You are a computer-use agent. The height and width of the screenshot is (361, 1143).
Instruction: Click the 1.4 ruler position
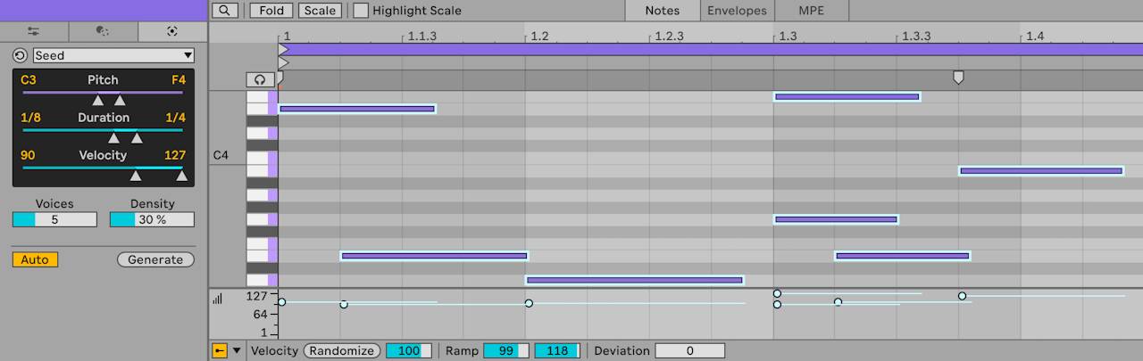tap(1035, 37)
